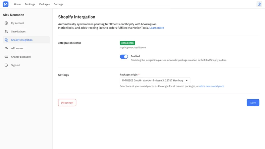Open the Bookings nav item
The image size is (265, 149).
point(30,4)
